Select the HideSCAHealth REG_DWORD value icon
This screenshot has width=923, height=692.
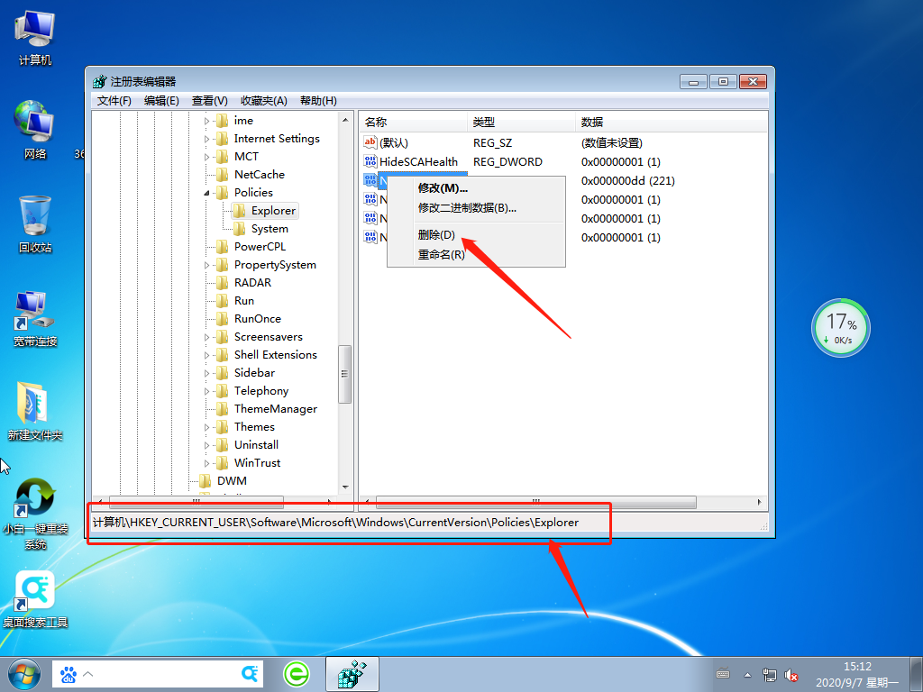coord(371,161)
